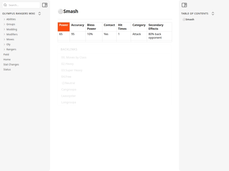Screen dimensions: 229x171
Task: Click the Bless Power column header
Action: click(94, 27)
